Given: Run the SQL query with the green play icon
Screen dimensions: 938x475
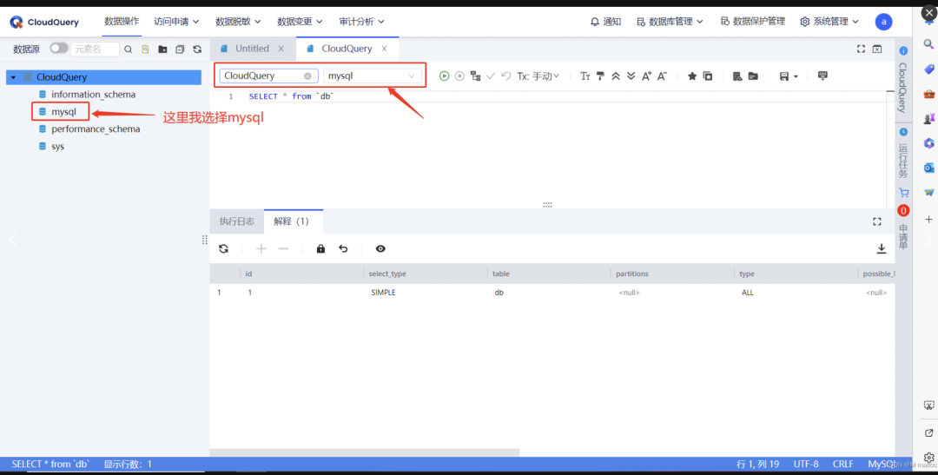Looking at the screenshot, I should coord(444,76).
